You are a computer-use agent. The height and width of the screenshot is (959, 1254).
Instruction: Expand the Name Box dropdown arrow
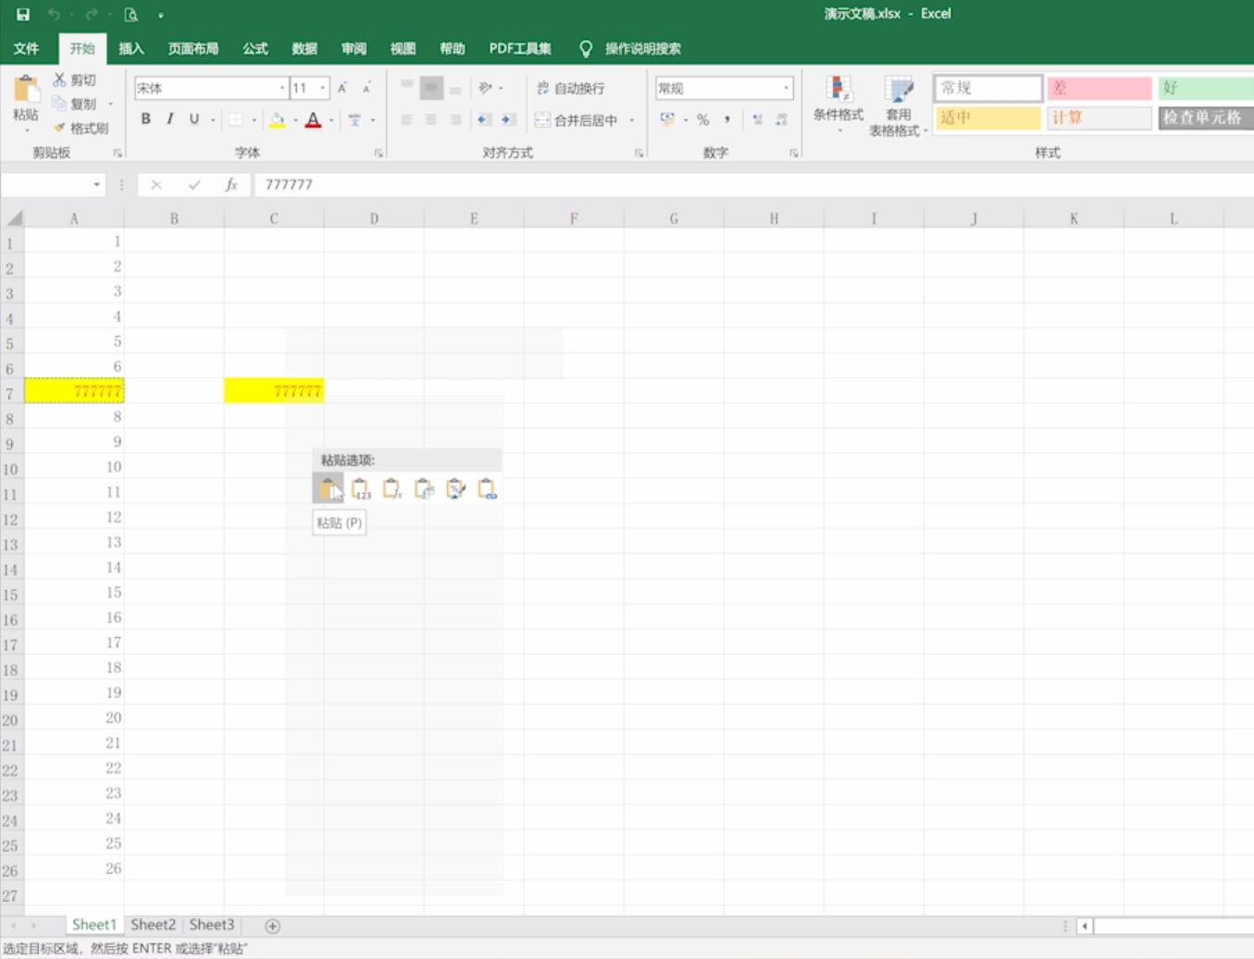tap(96, 184)
